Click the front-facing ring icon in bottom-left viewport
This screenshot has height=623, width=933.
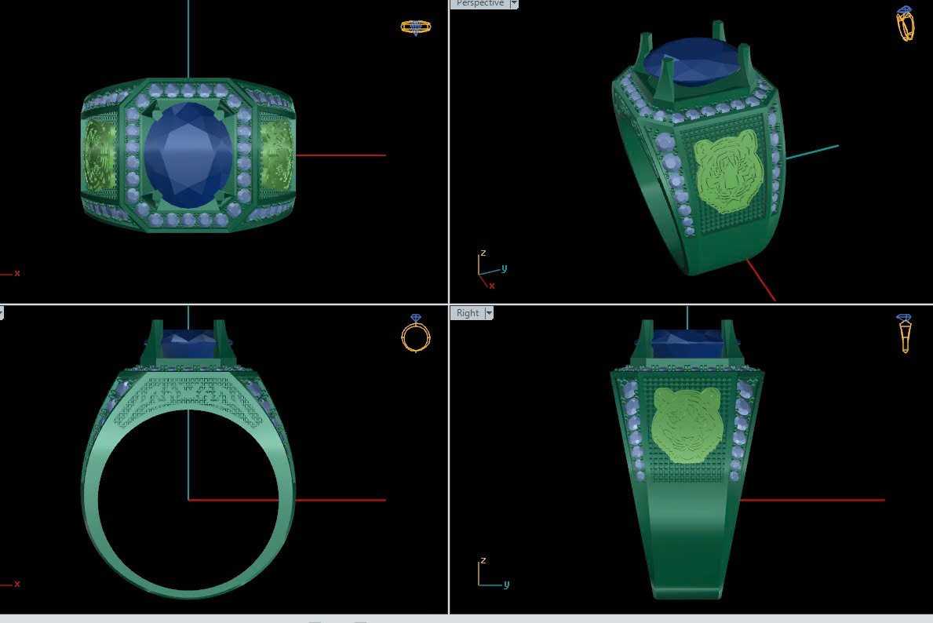[x=415, y=333]
